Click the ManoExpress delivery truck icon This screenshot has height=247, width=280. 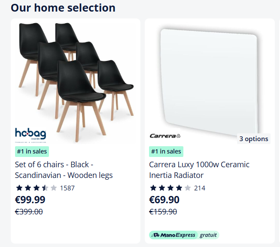156,235
